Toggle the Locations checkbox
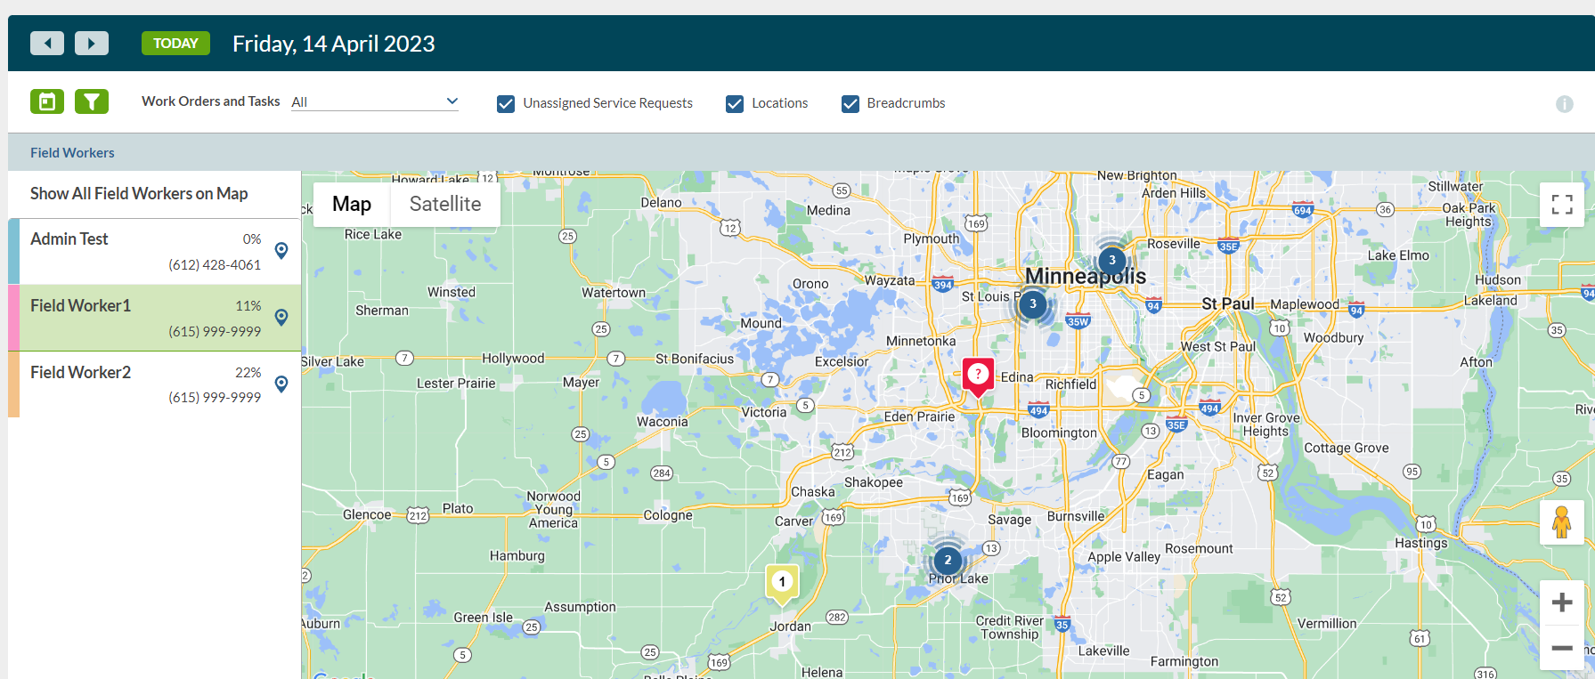Screen dimensions: 1595x679 click(735, 104)
